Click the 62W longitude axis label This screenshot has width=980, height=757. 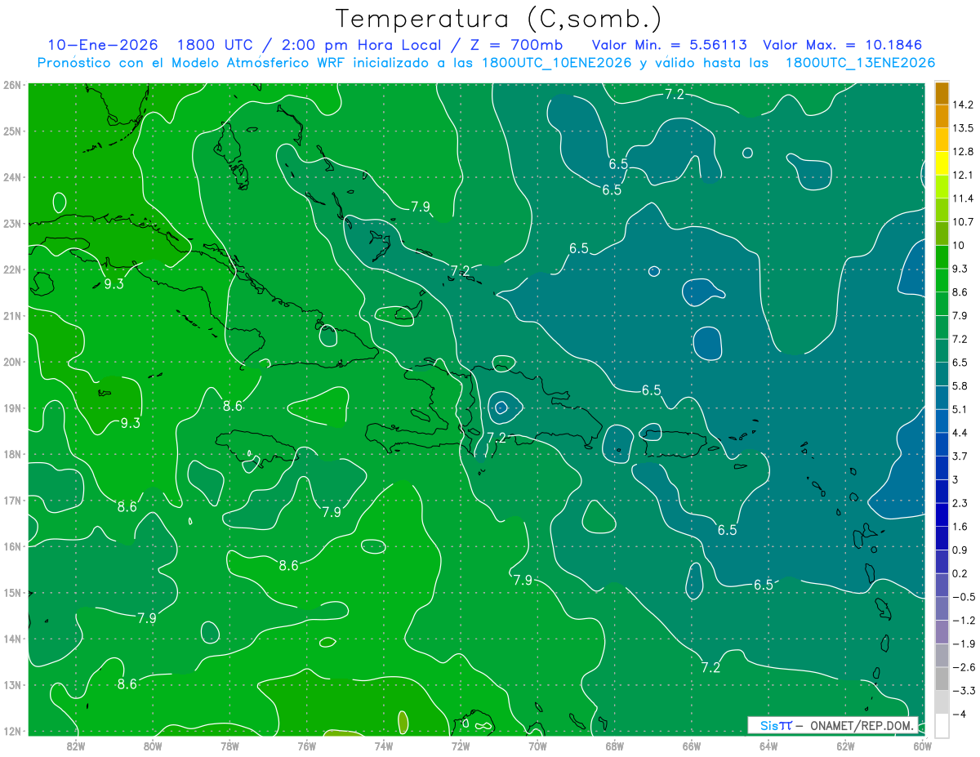click(x=845, y=746)
